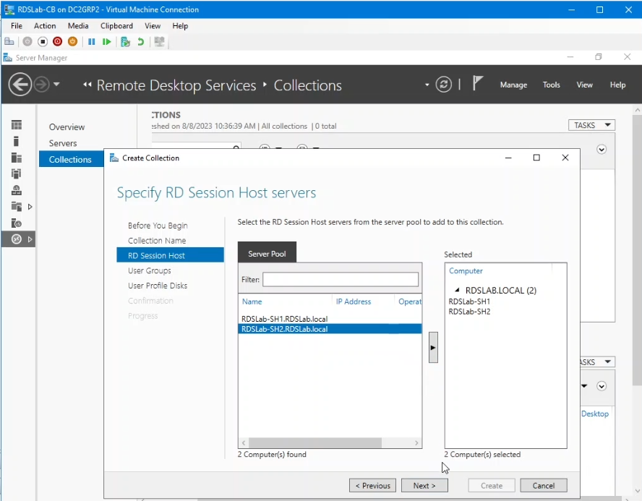Open TASKS dropdown in Collections panel
Screen dimensions: 642x501
click(591, 125)
